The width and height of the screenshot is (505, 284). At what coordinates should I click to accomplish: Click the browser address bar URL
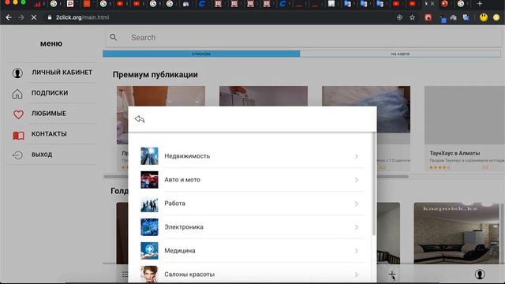click(x=82, y=17)
